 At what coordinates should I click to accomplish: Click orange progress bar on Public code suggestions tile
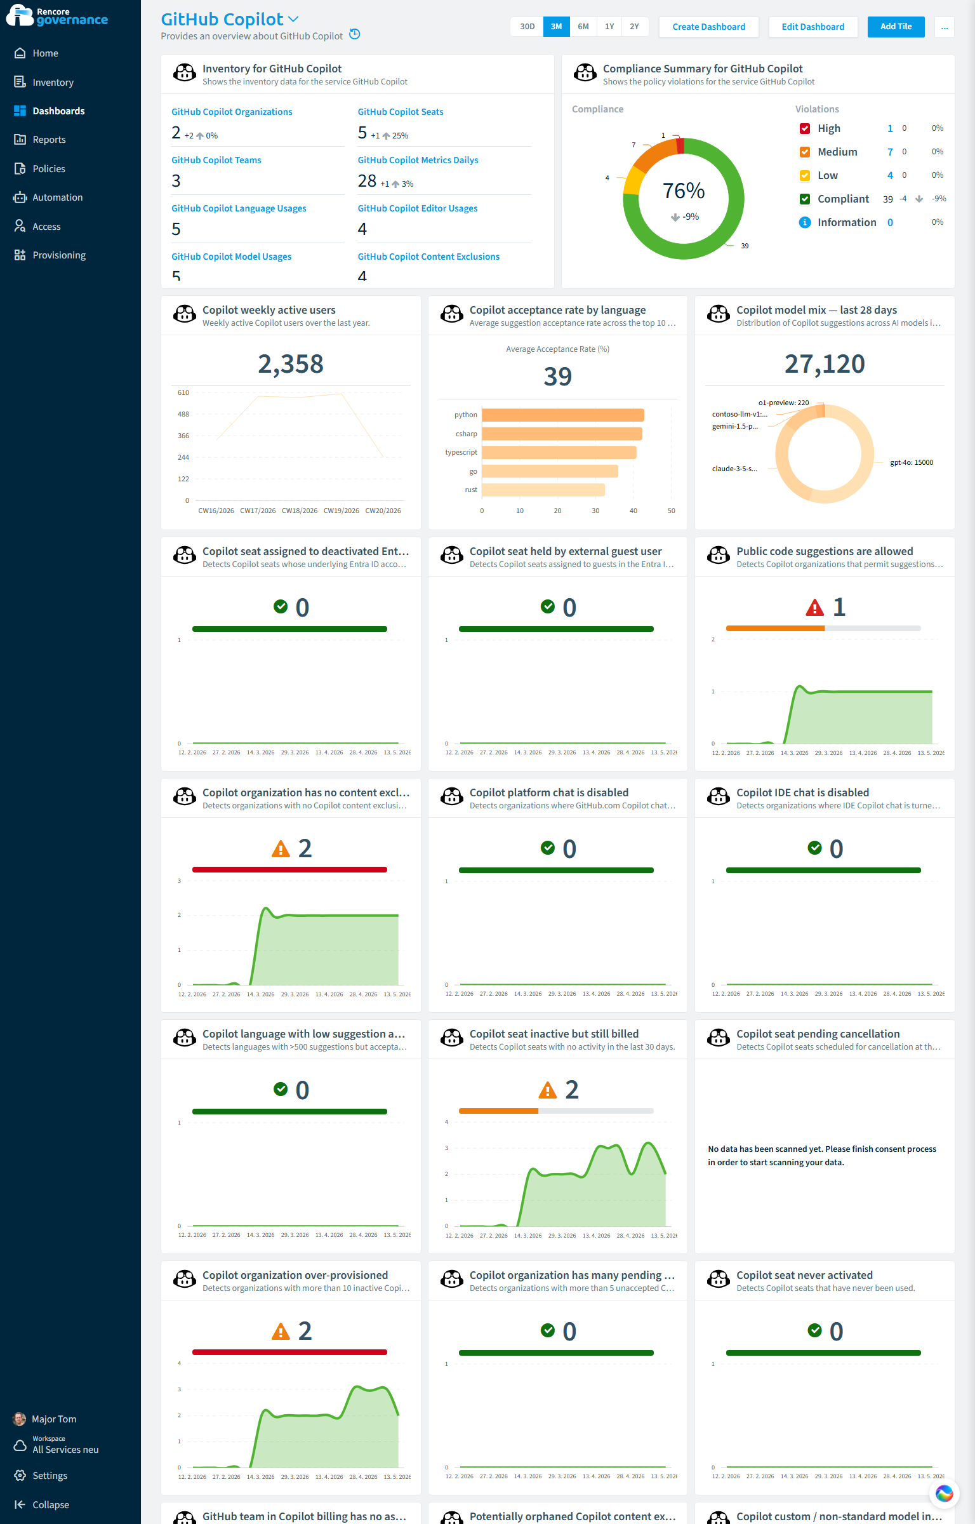click(x=775, y=629)
